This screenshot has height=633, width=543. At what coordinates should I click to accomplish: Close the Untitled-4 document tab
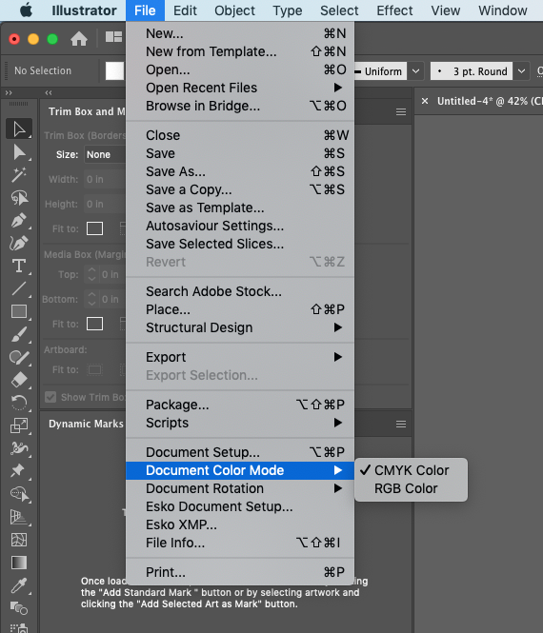(x=425, y=101)
